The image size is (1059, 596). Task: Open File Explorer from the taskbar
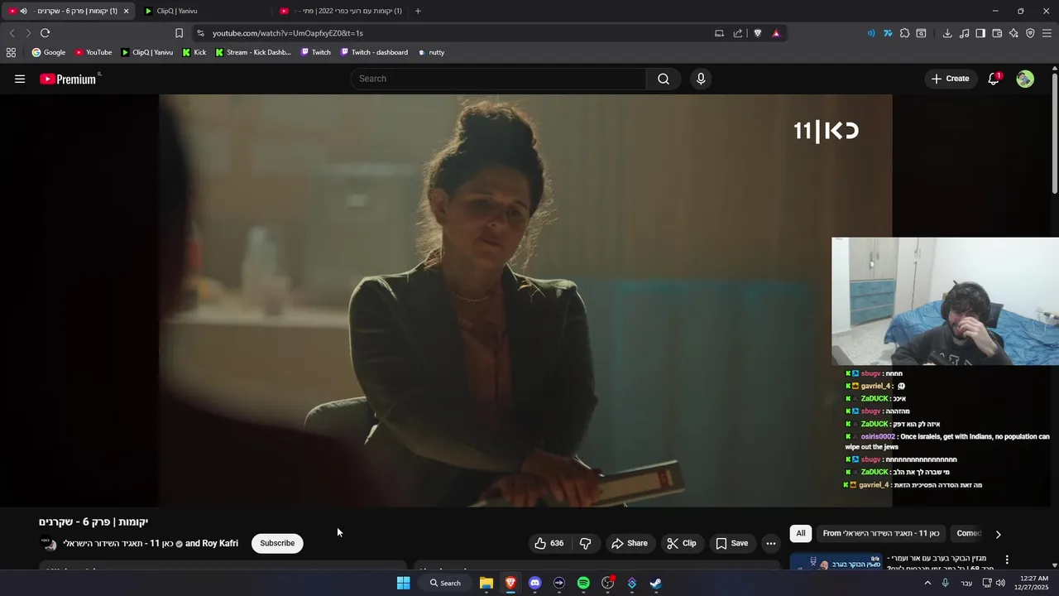(486, 583)
